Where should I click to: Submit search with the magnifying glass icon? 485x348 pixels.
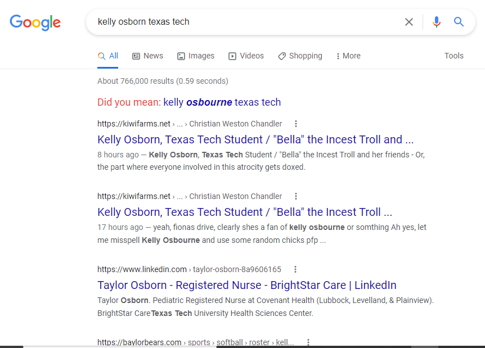coord(459,21)
